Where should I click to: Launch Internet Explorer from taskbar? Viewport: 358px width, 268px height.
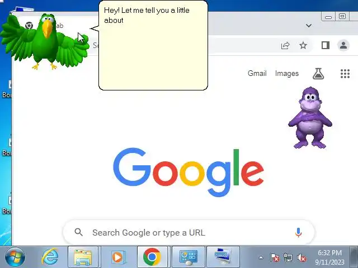click(x=50, y=257)
